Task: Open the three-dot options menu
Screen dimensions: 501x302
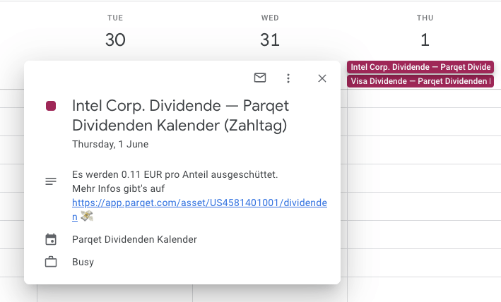Action: 288,78
